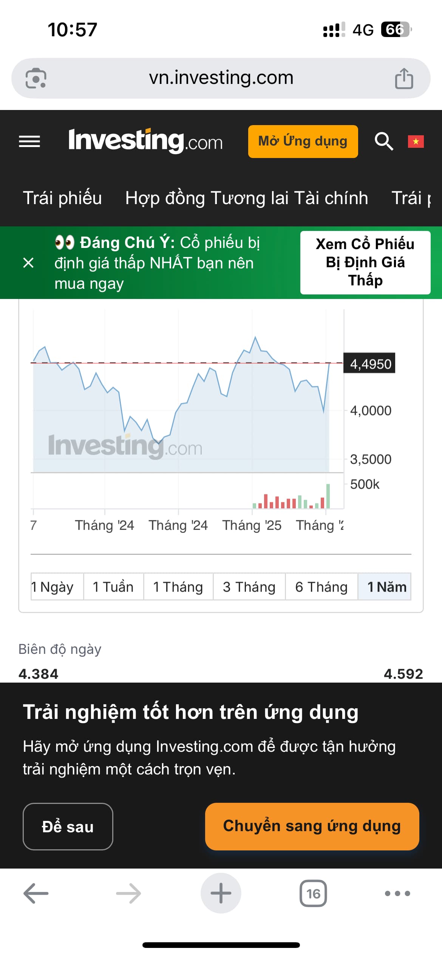Screen dimensions: 442x957
Task: Switch chart range to 1 Tuần
Action: pos(113,587)
